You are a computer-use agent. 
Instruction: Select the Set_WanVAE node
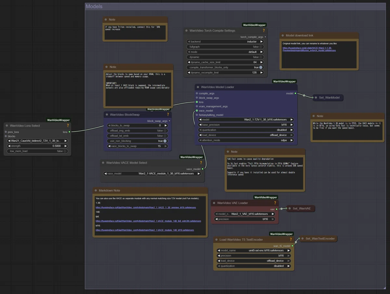click(301, 208)
